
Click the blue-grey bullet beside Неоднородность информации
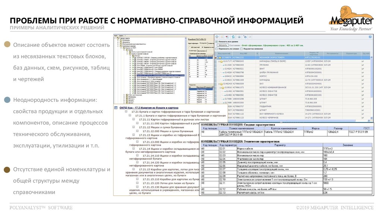click(x=7, y=100)
